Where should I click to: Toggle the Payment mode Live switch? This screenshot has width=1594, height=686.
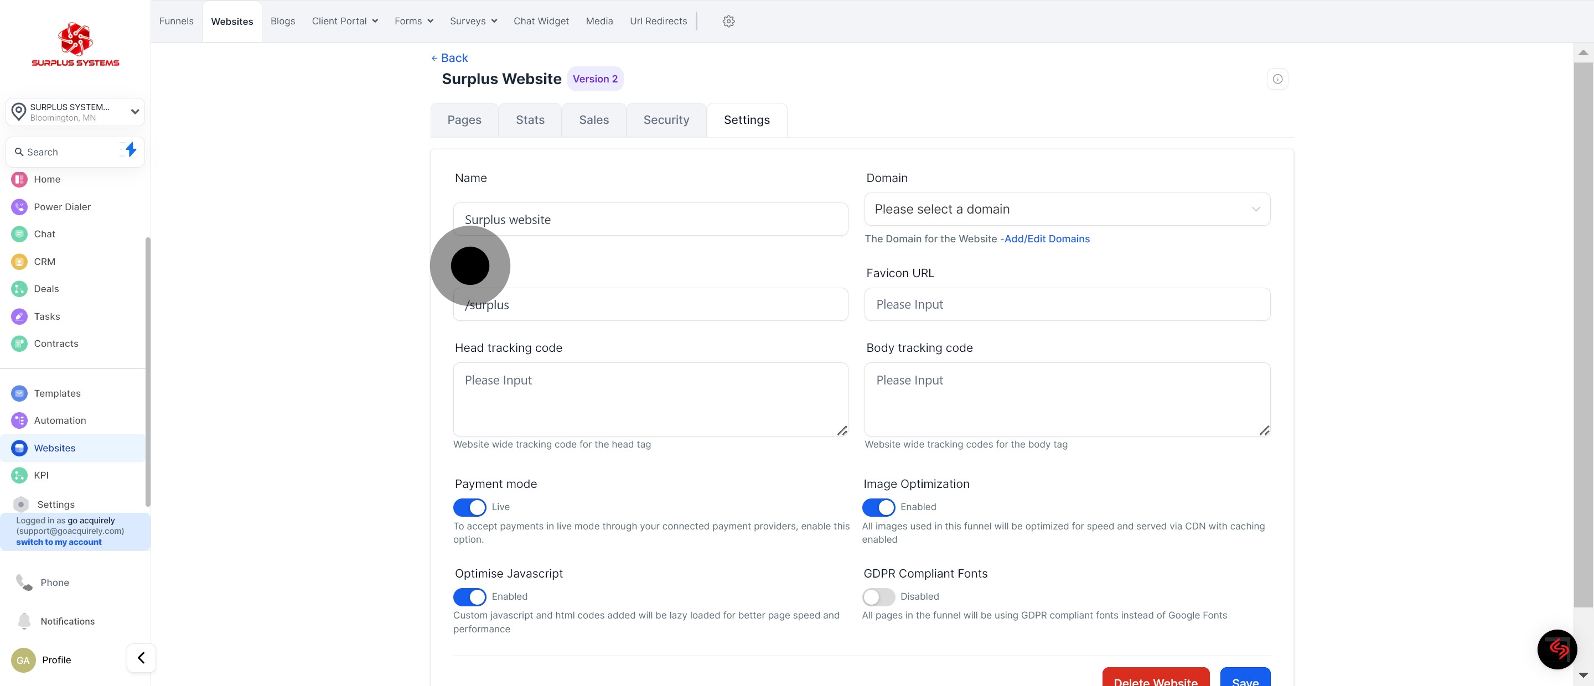[470, 507]
